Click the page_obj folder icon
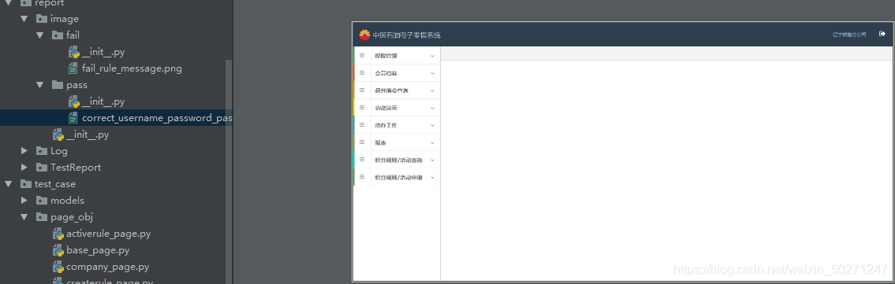 coord(41,217)
